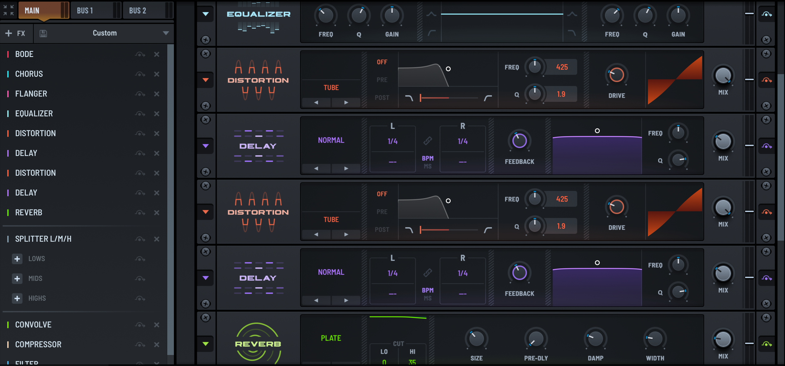Click the plus icon next to HIGHS
The width and height of the screenshot is (785, 366).
(x=17, y=298)
